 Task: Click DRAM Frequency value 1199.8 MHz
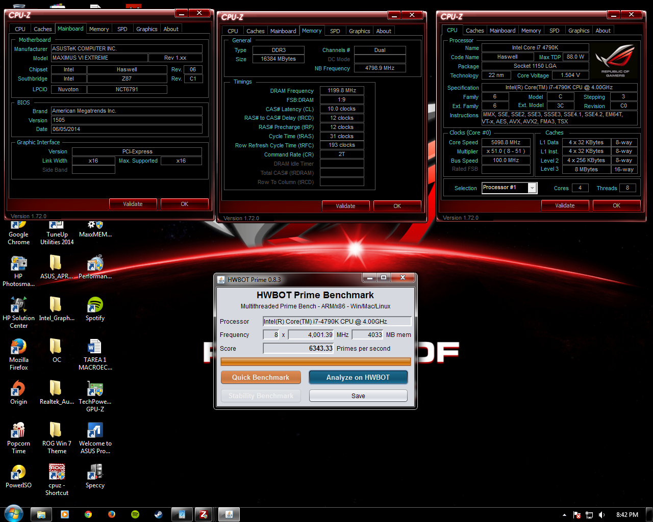[342, 90]
